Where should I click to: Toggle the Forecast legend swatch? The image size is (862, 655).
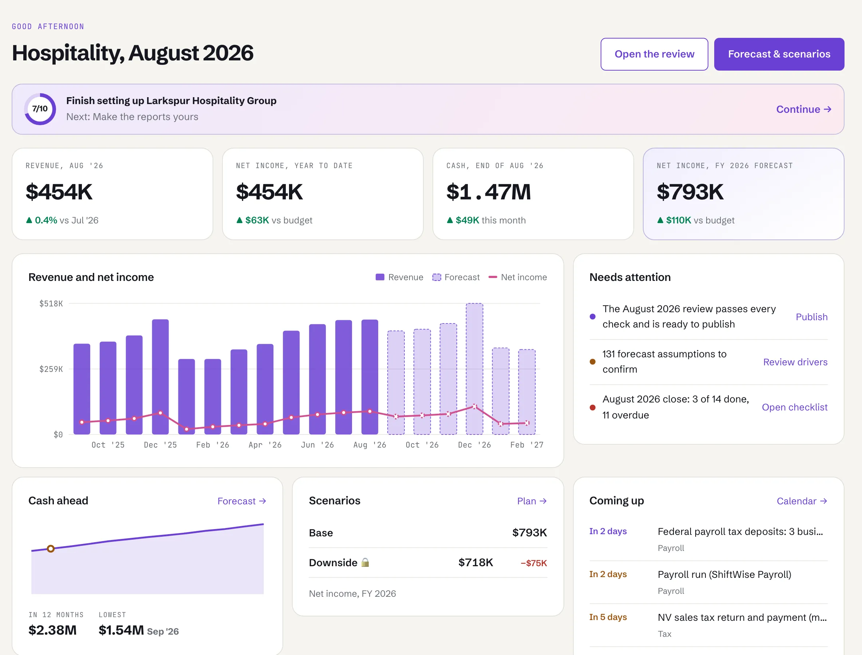point(436,277)
